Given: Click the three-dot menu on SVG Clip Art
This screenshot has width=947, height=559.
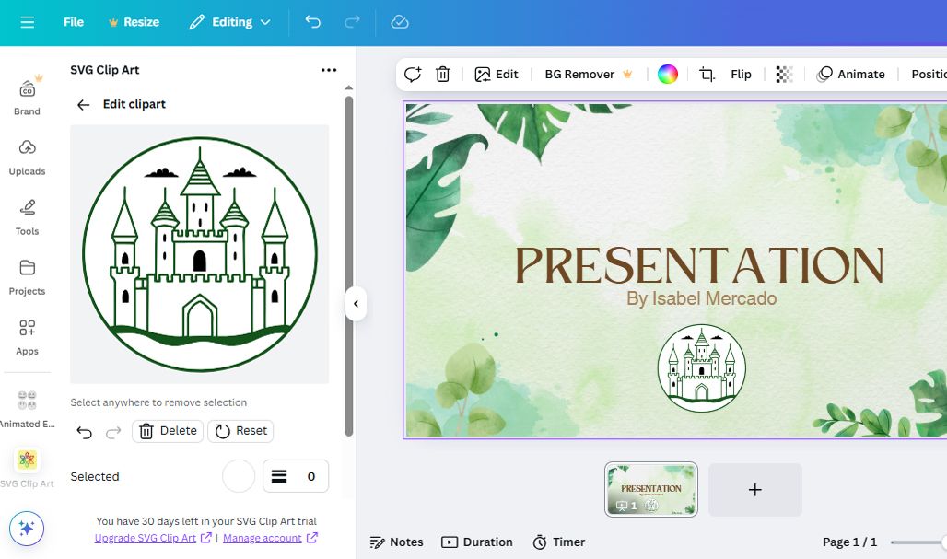Looking at the screenshot, I should click(x=329, y=69).
